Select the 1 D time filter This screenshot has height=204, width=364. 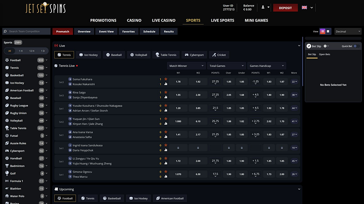pyautogui.click(x=43, y=51)
